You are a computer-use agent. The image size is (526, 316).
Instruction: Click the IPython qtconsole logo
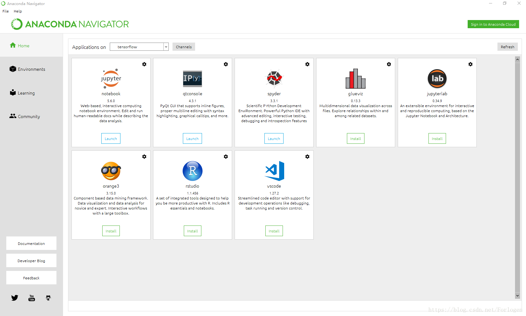click(x=193, y=78)
